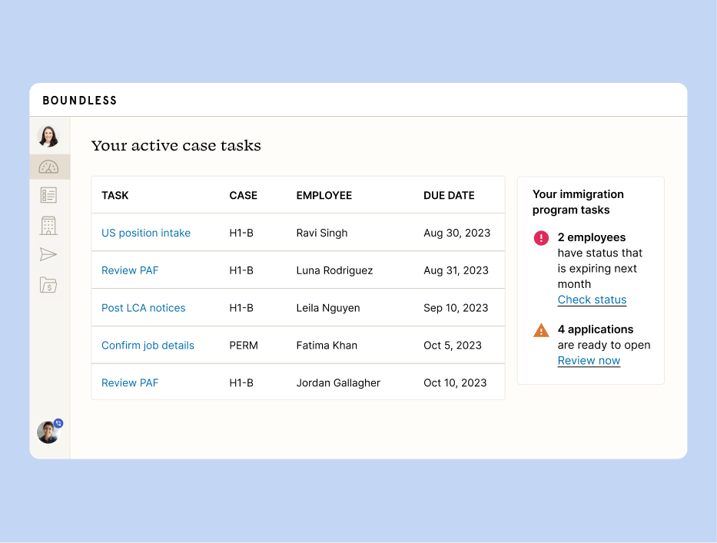
Task: Click the TASK column header
Action: point(115,195)
